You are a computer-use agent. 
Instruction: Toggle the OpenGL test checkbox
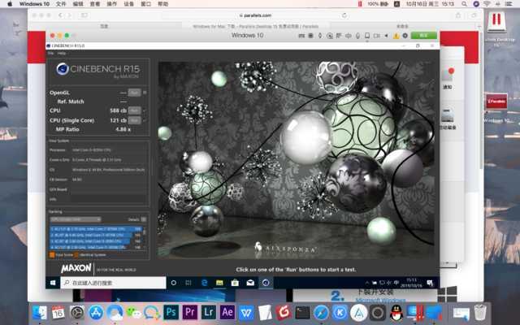coord(145,93)
